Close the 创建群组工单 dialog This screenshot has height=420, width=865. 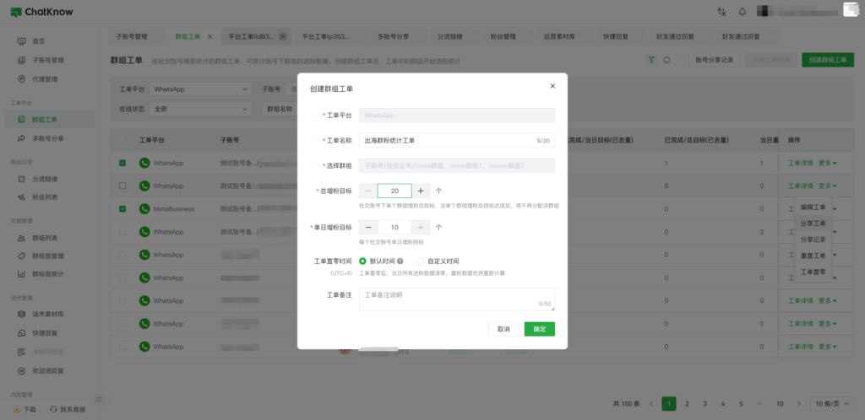[x=552, y=86]
